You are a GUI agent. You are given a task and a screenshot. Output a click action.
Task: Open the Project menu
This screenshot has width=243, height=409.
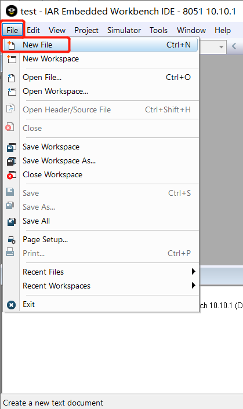[x=86, y=30]
